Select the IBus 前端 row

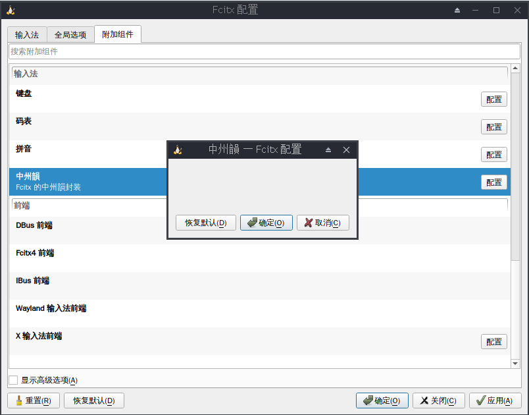point(260,286)
